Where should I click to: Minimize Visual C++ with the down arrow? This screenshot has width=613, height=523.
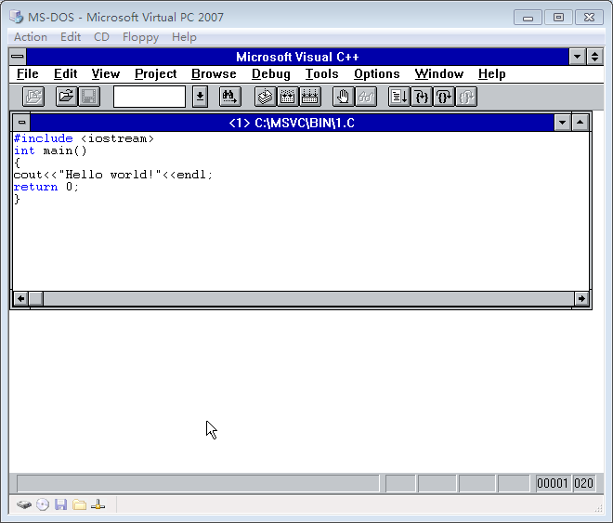[577, 57]
